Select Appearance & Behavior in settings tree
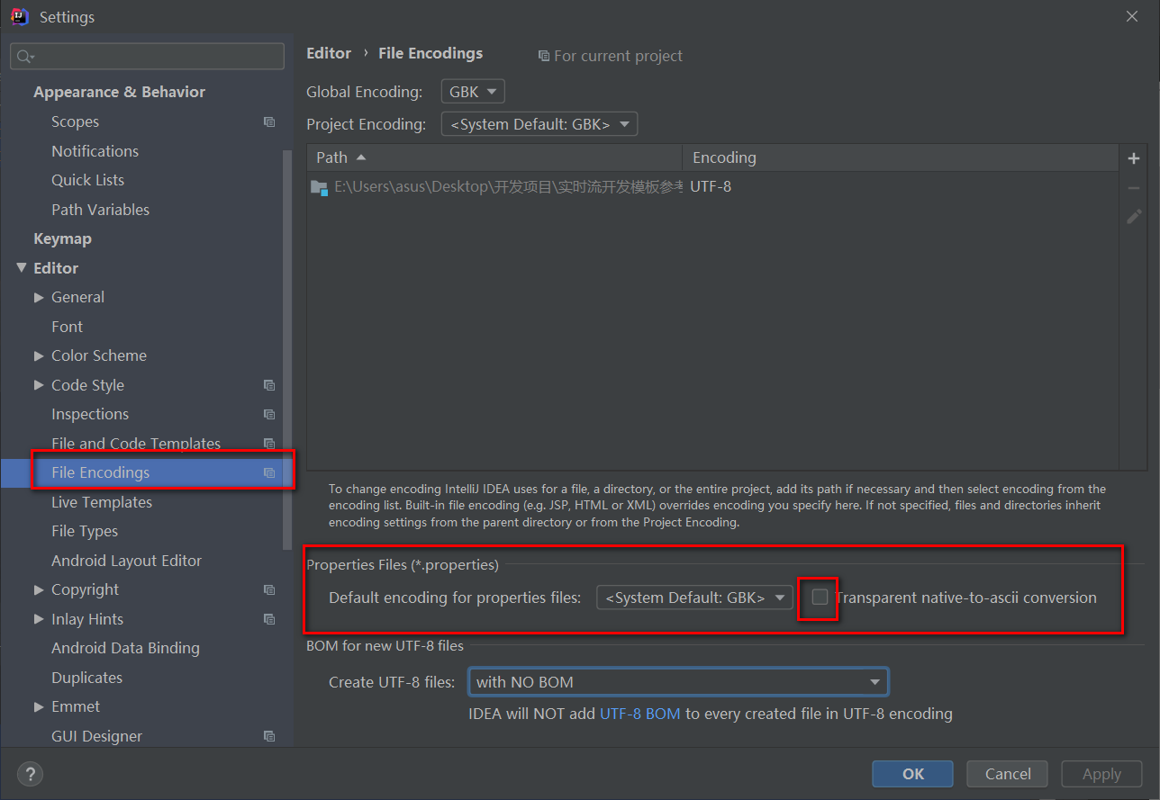 click(119, 92)
